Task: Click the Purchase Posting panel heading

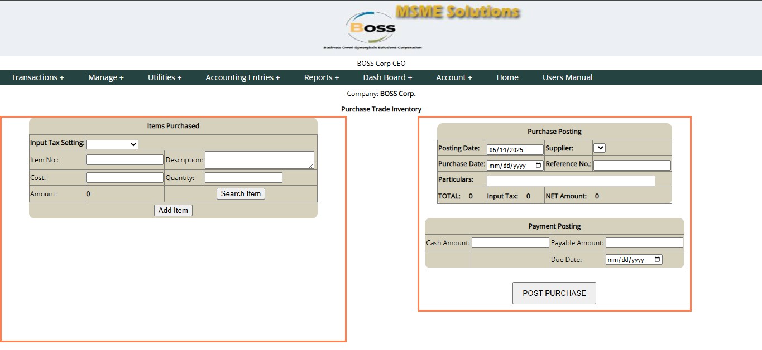Action: point(554,132)
